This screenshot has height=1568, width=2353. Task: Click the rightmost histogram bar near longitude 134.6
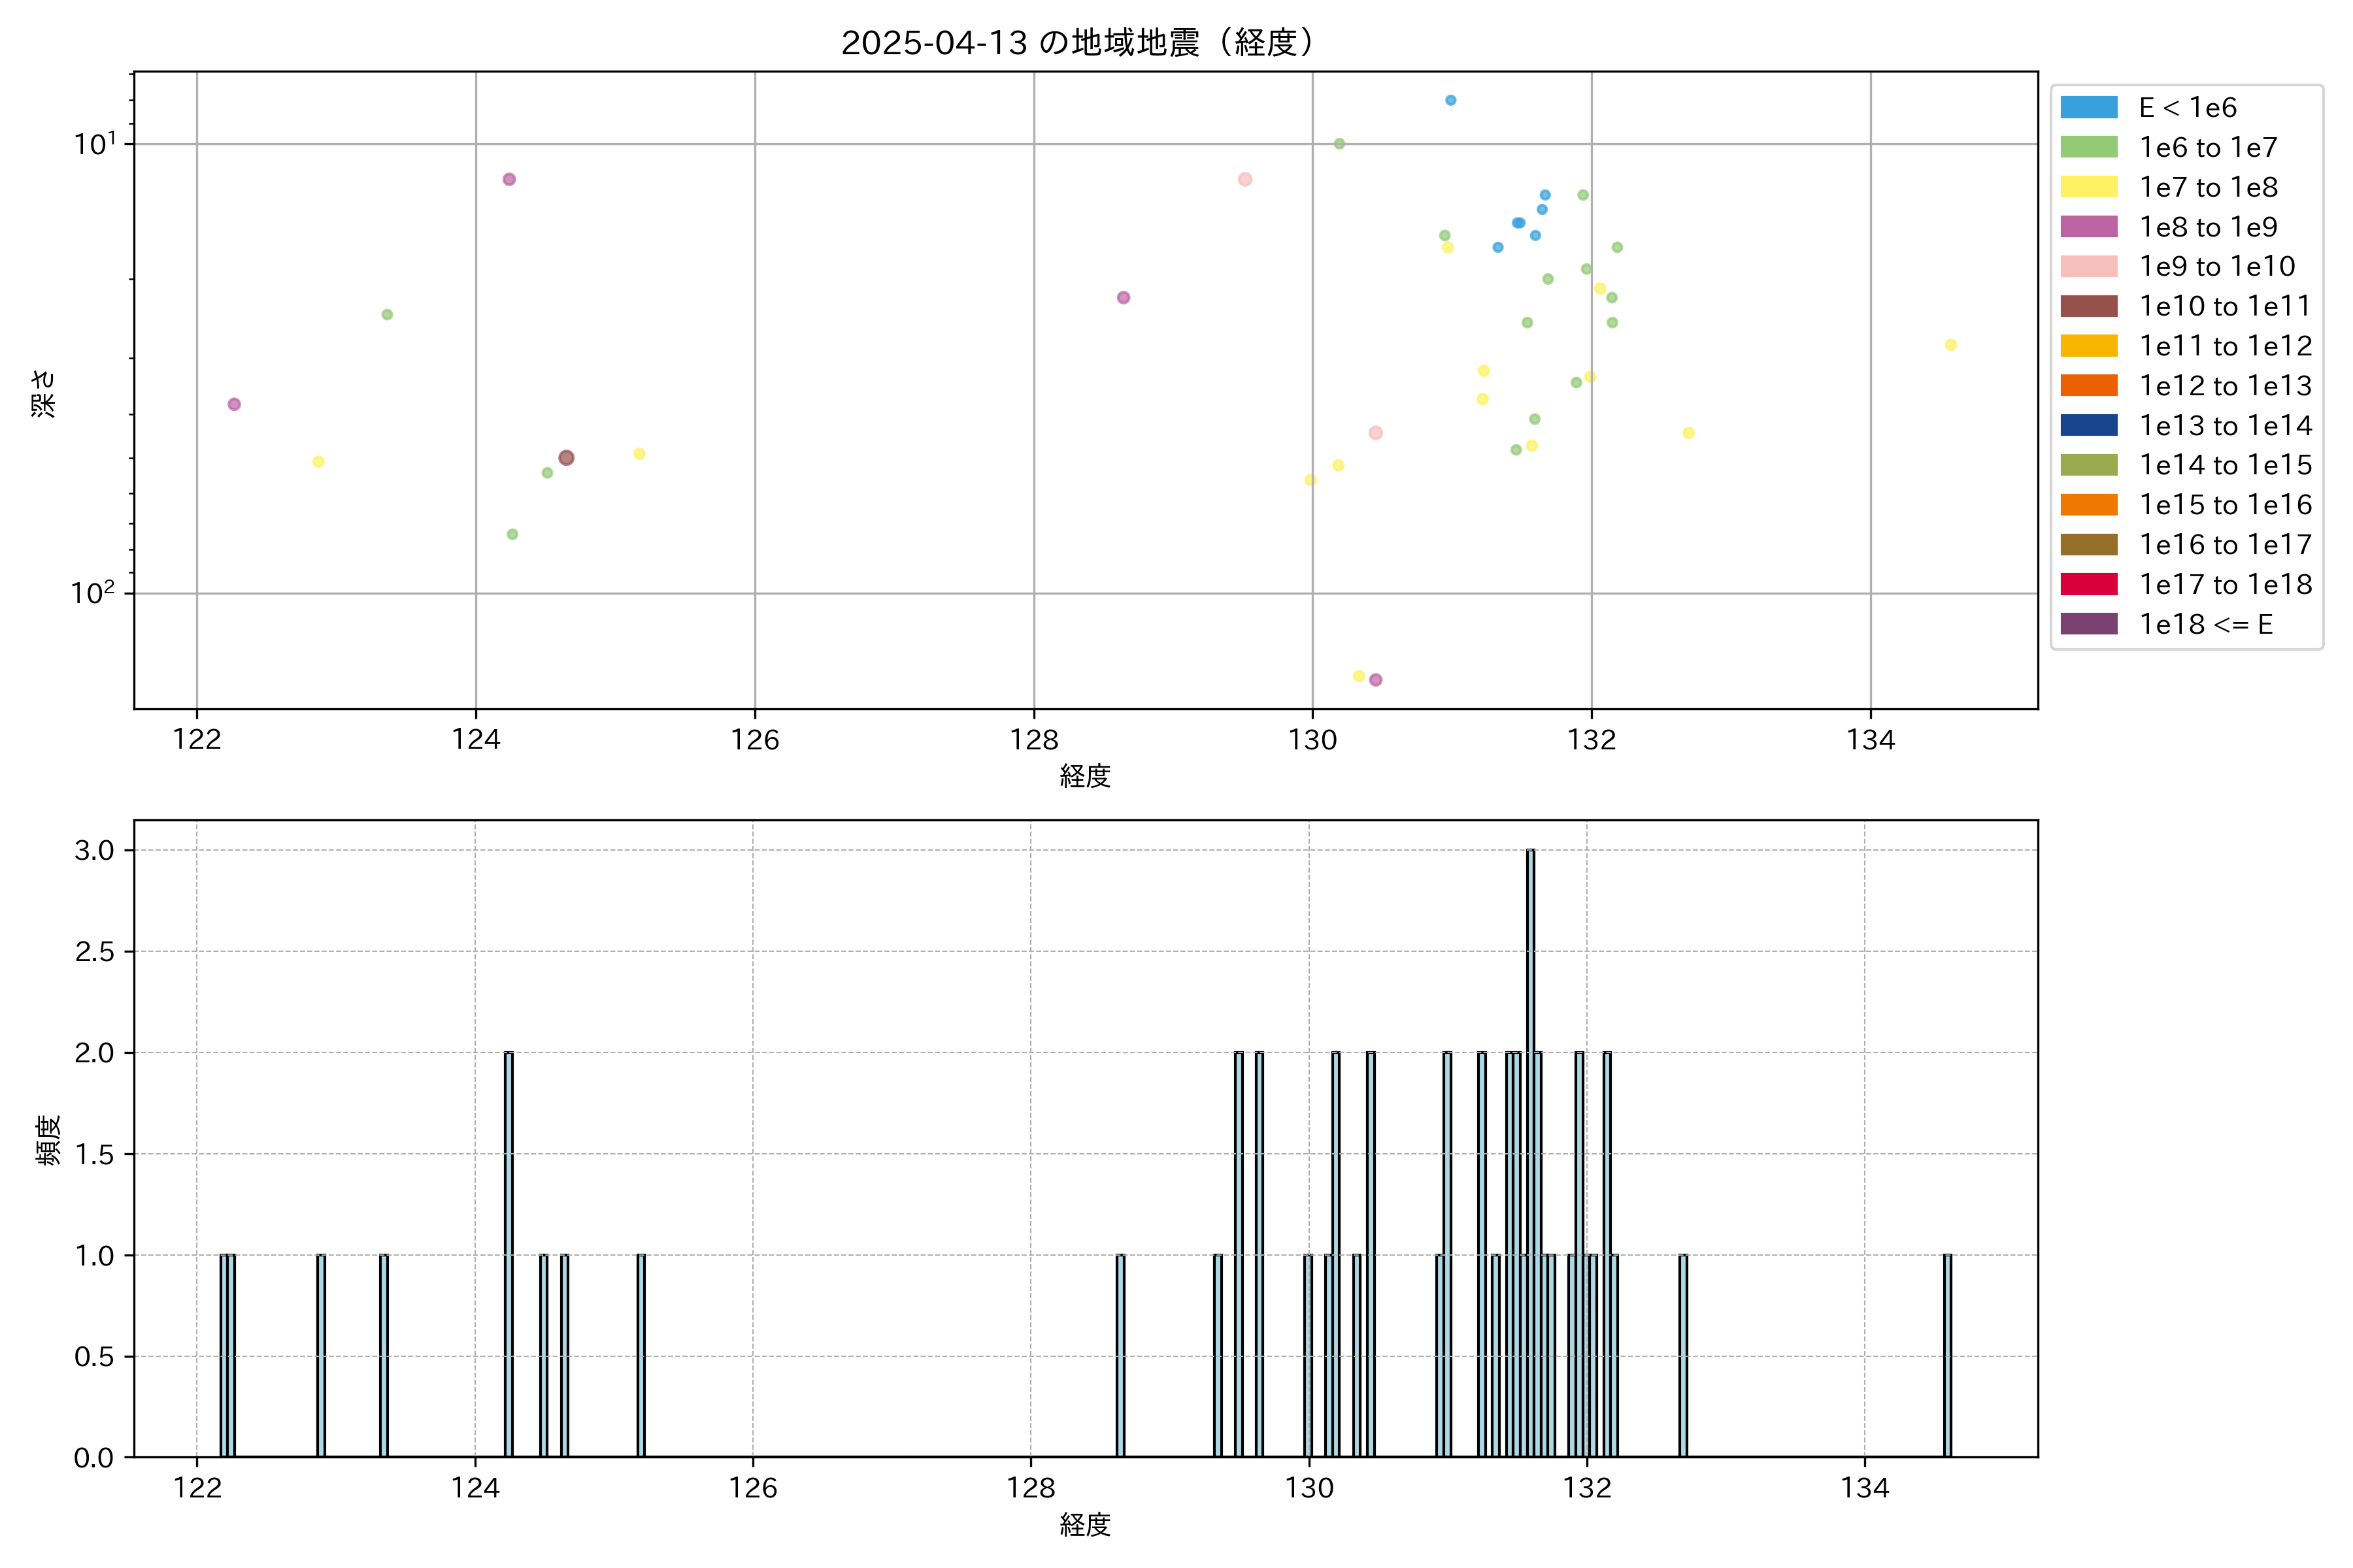coord(1947,1355)
